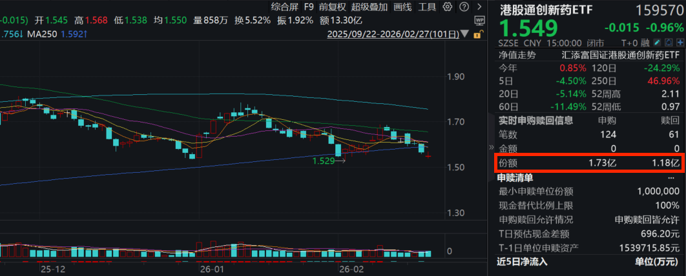
Task: Open chart settings gear icon
Action: [x=446, y=8]
